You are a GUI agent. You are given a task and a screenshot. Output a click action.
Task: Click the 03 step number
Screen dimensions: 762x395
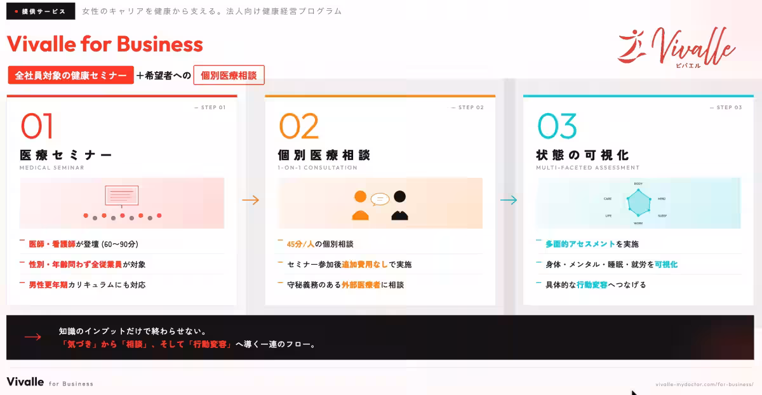pos(557,126)
